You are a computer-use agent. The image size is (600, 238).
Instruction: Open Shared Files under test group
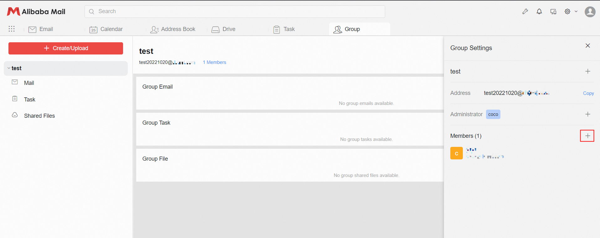pos(39,116)
